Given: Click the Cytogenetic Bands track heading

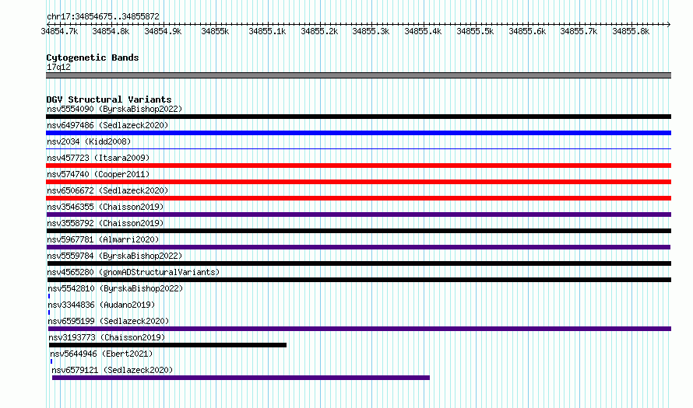Looking at the screenshot, I should coord(93,58).
